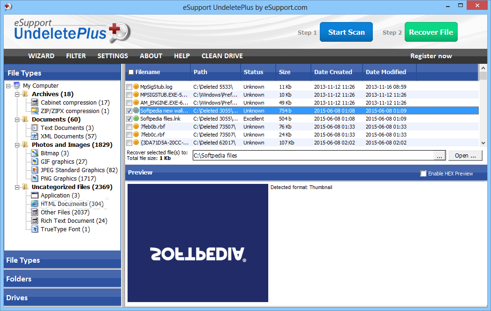Click the Other Files icon

tap(35, 212)
